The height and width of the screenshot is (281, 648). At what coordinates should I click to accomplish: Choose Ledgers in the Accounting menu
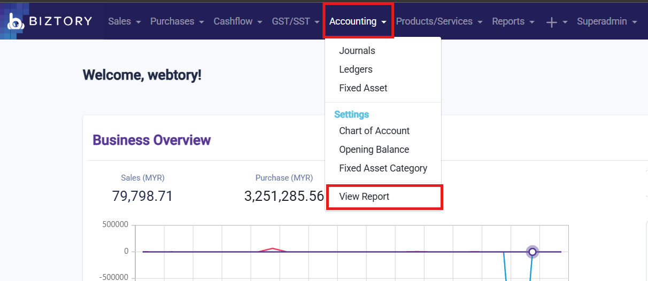[x=356, y=69]
